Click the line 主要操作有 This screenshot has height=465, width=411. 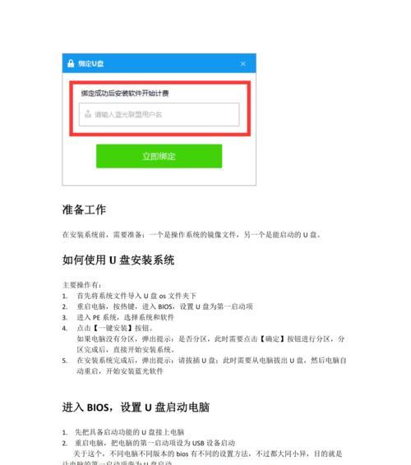[x=81, y=285]
